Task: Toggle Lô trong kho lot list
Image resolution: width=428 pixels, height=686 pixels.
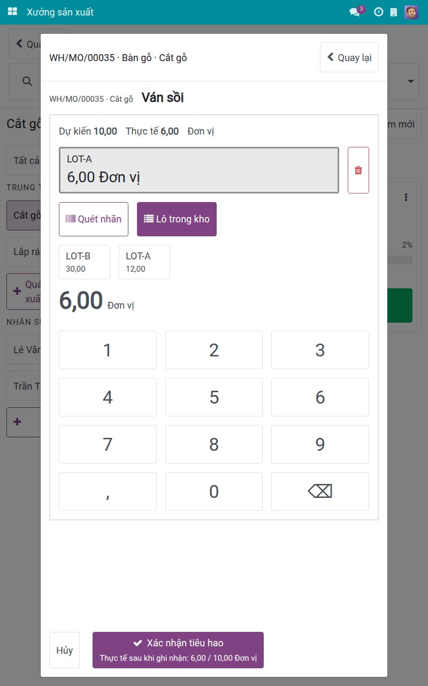Action: tap(177, 219)
